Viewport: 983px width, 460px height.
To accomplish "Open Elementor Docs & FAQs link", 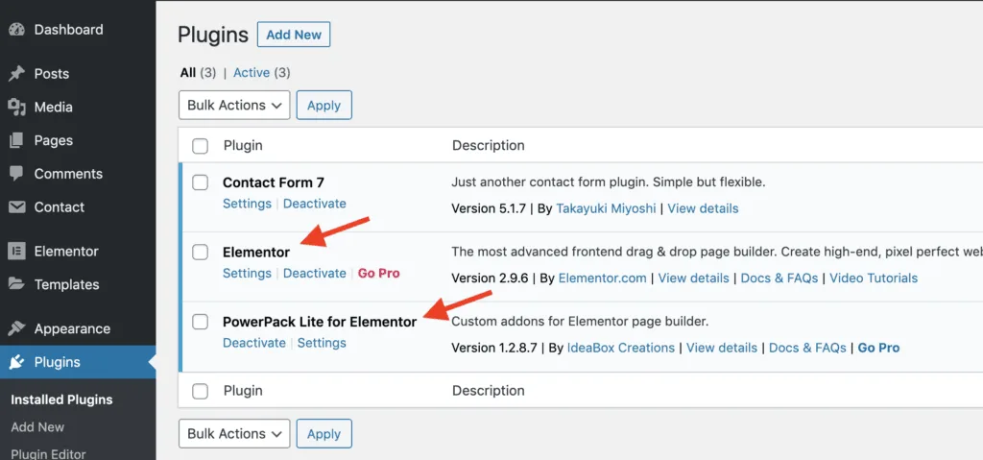I will 779,278.
